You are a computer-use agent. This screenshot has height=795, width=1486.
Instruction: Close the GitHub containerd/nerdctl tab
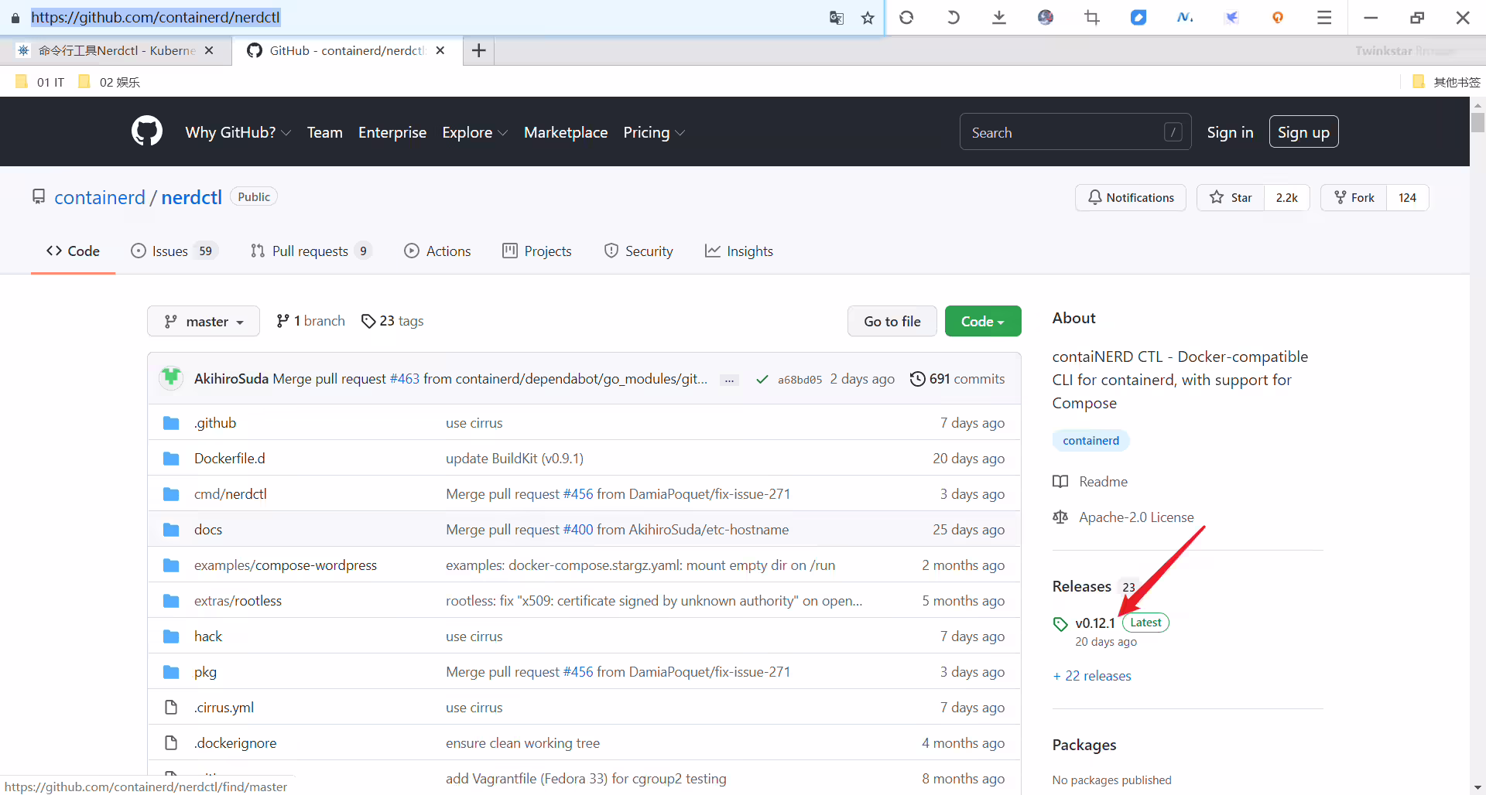[x=440, y=50]
